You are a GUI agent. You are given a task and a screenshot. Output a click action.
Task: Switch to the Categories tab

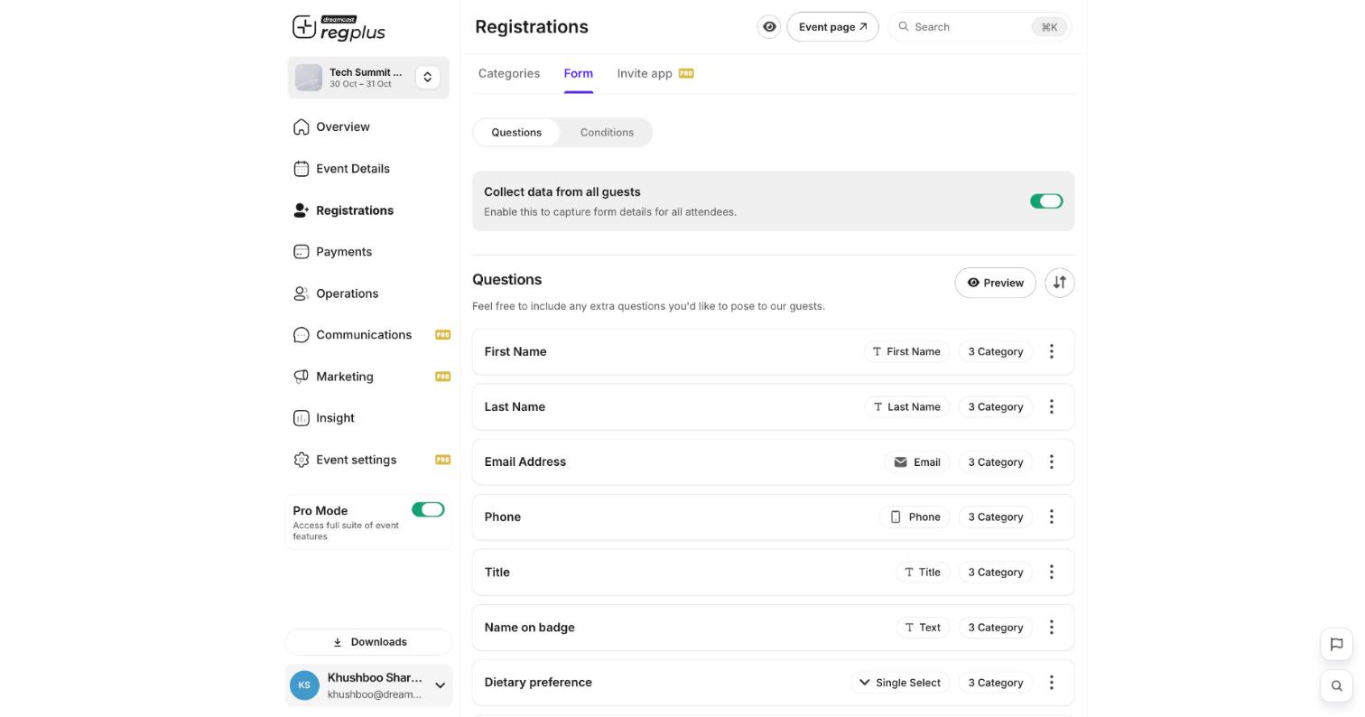click(x=509, y=73)
